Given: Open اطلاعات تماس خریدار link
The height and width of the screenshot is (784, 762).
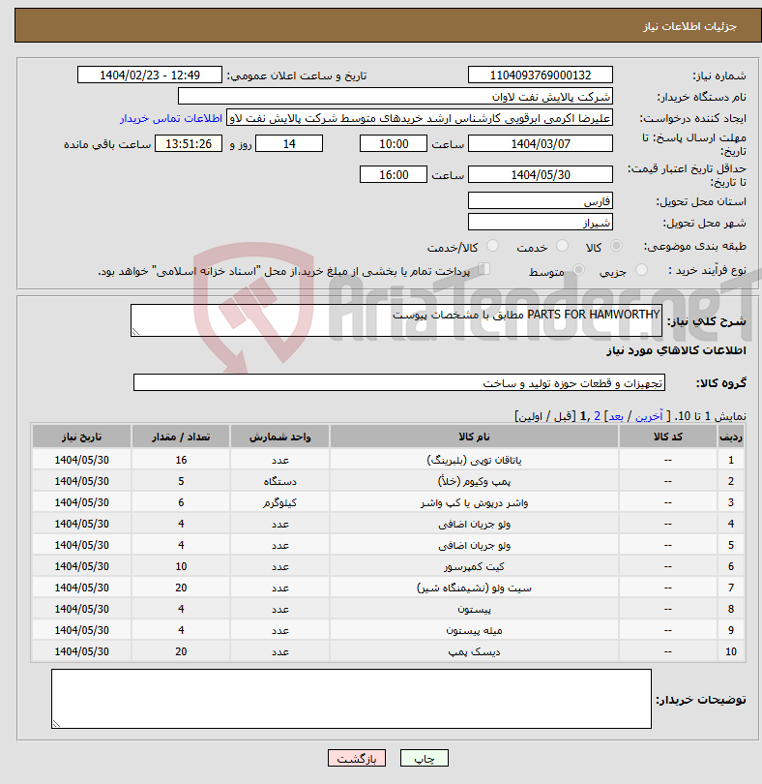Looking at the screenshot, I should pyautogui.click(x=171, y=118).
